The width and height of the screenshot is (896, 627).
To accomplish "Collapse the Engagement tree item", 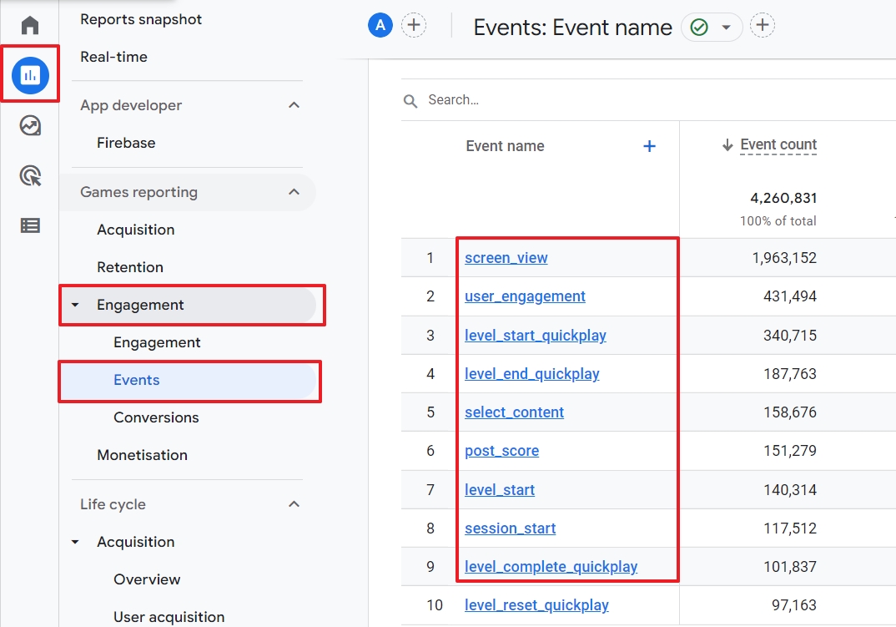I will pos(76,305).
